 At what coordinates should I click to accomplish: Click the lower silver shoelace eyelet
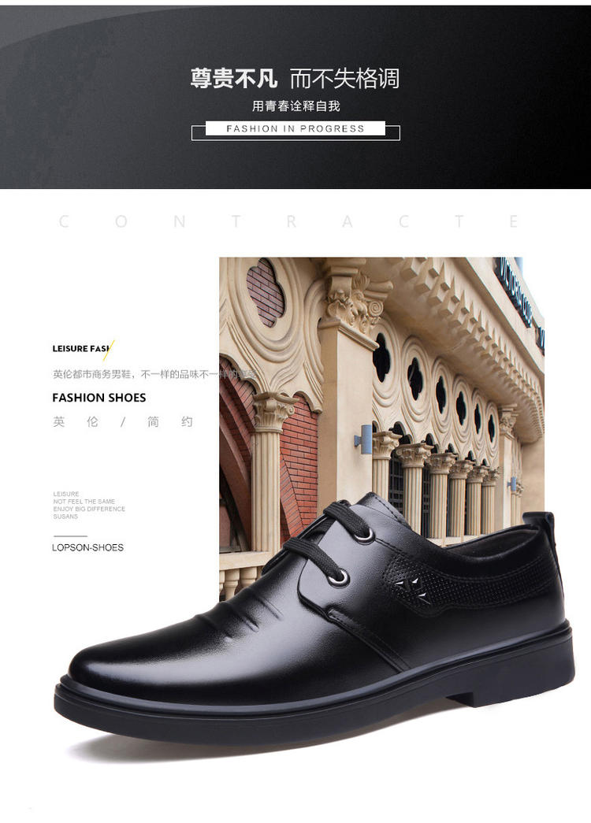tap(341, 576)
